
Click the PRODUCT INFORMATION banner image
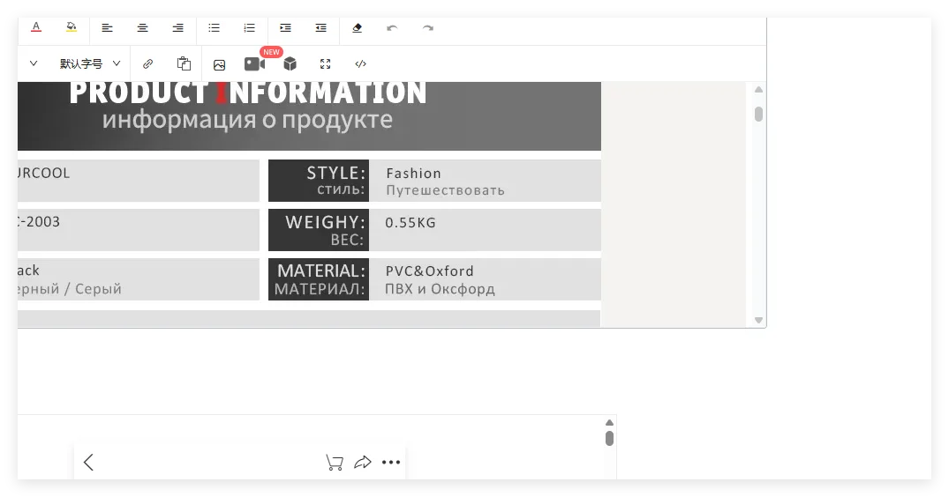309,116
